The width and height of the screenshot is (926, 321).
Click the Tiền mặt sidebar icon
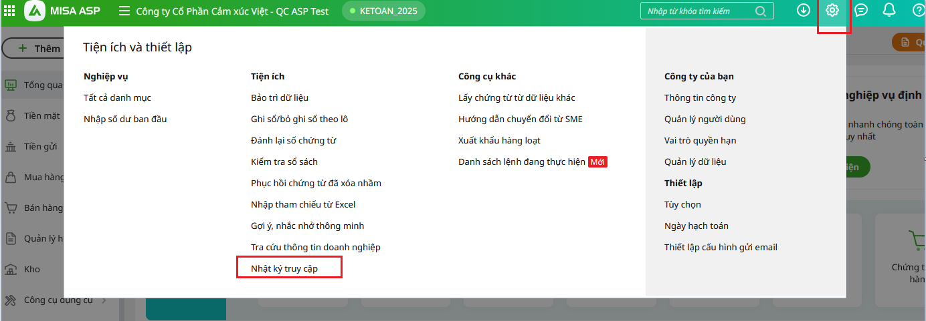point(11,115)
